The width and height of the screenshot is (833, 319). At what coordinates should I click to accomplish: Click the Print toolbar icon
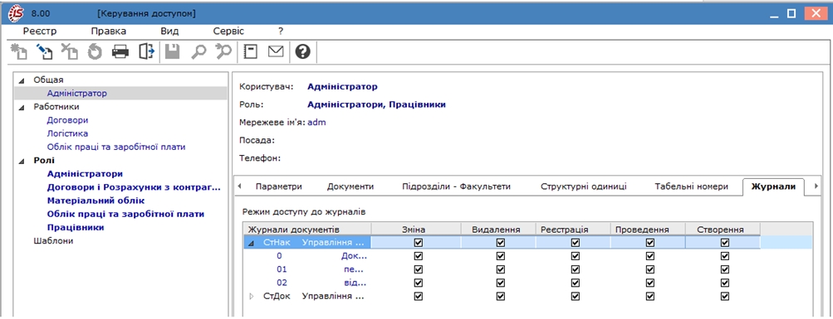(x=120, y=51)
